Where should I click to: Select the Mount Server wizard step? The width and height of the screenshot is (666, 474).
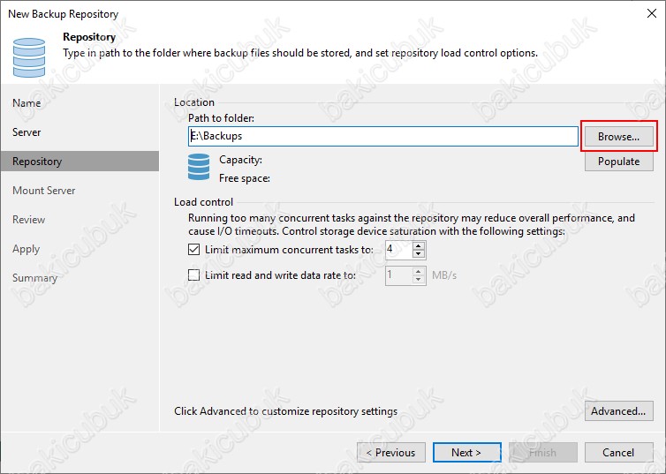tap(44, 191)
